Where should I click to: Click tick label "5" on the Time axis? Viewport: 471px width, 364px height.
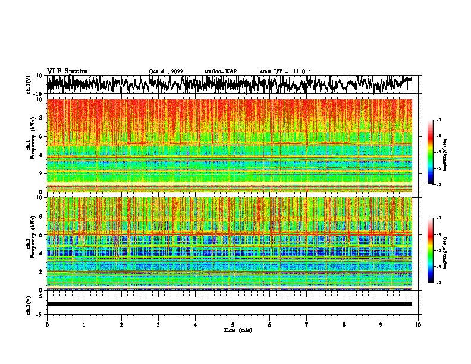pyautogui.click(x=233, y=325)
